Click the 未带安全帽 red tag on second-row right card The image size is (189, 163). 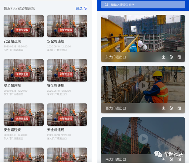click(x=66, y=74)
